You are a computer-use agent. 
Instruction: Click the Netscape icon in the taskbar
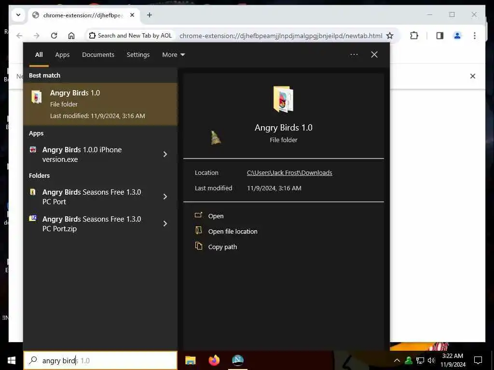coord(237,360)
